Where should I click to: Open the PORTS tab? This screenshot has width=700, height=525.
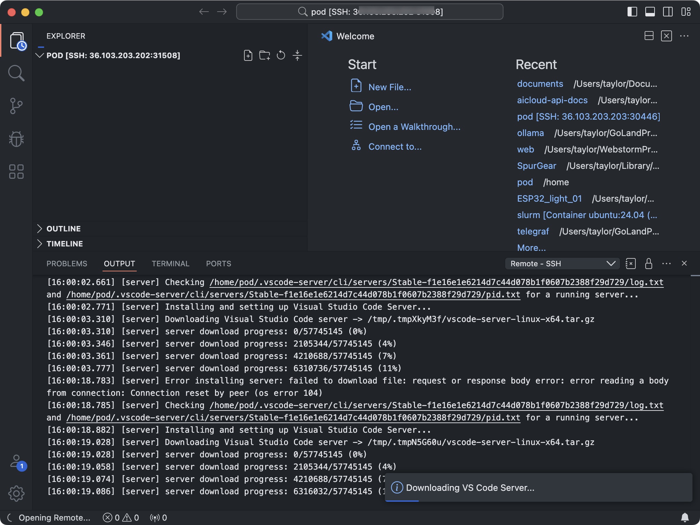218,264
